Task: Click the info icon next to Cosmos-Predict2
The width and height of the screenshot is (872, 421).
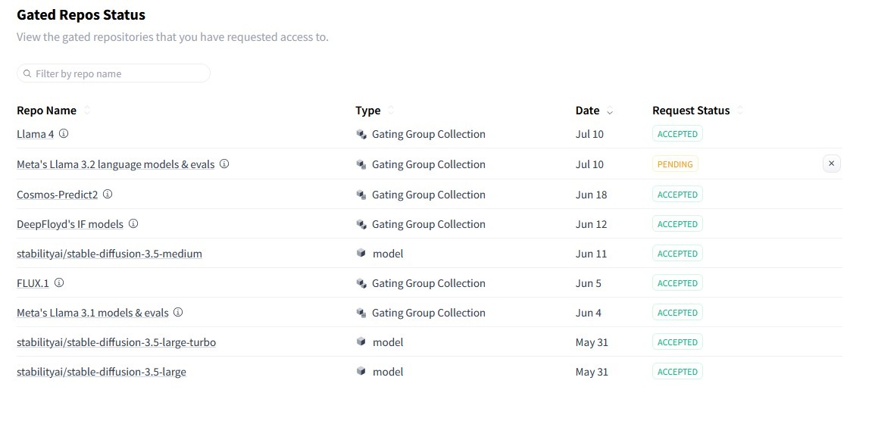Action: click(108, 195)
